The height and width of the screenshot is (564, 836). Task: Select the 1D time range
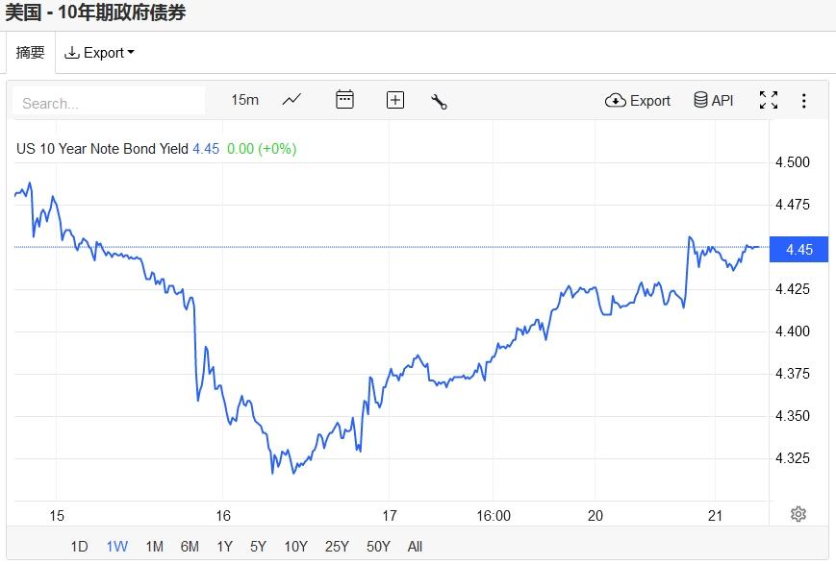pyautogui.click(x=79, y=547)
